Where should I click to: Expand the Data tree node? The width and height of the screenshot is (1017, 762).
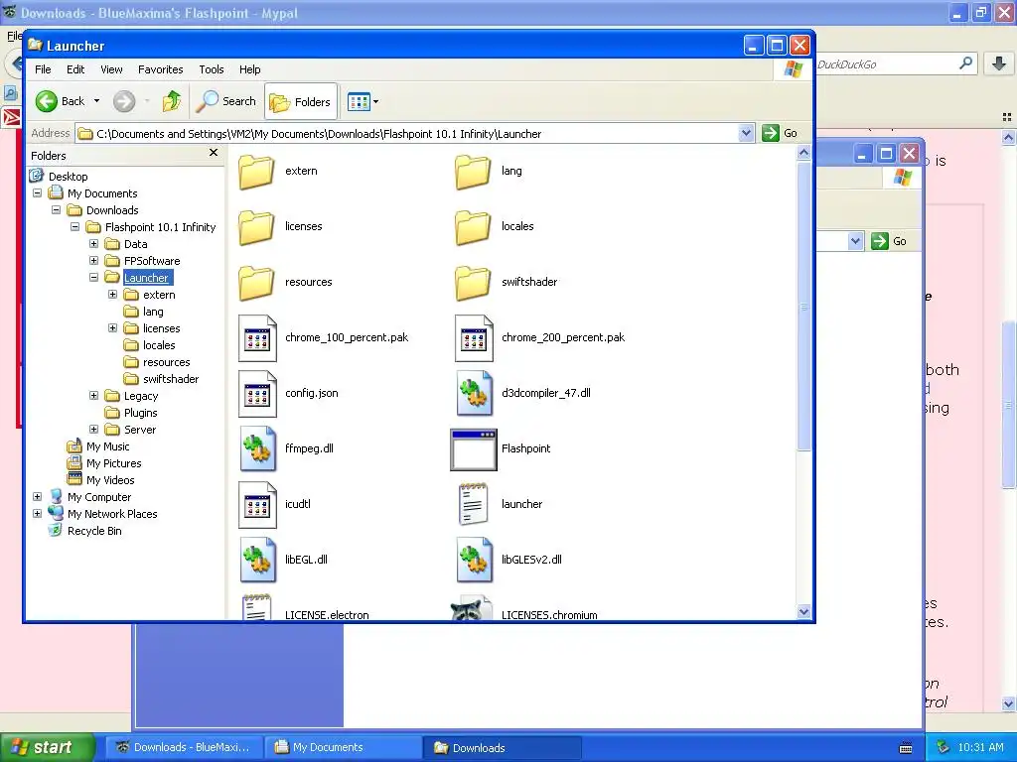point(93,244)
